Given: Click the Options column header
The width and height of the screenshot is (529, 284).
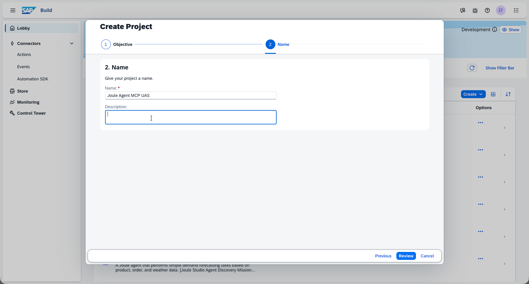Looking at the screenshot, I should [483, 108].
